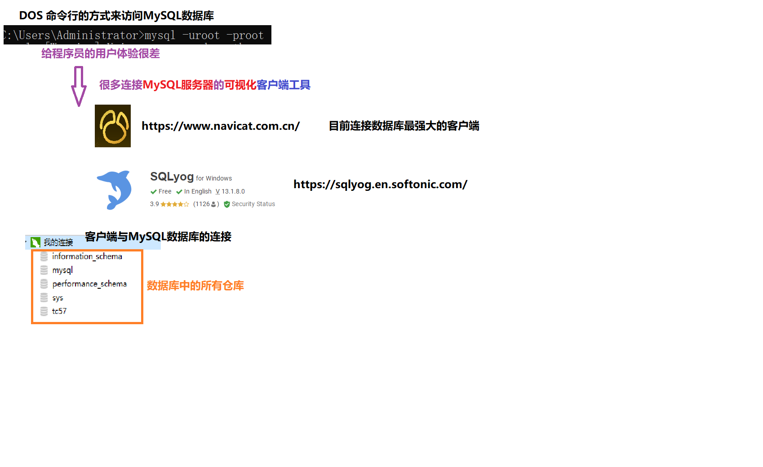
Task: Click database icon next to mysql
Action: click(44, 270)
